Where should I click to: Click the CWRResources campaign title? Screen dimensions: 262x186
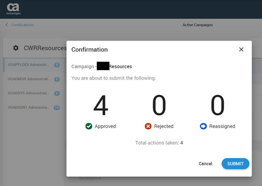click(x=45, y=48)
